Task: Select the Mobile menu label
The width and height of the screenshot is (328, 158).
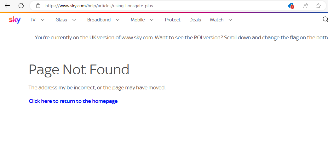Action: [138, 20]
